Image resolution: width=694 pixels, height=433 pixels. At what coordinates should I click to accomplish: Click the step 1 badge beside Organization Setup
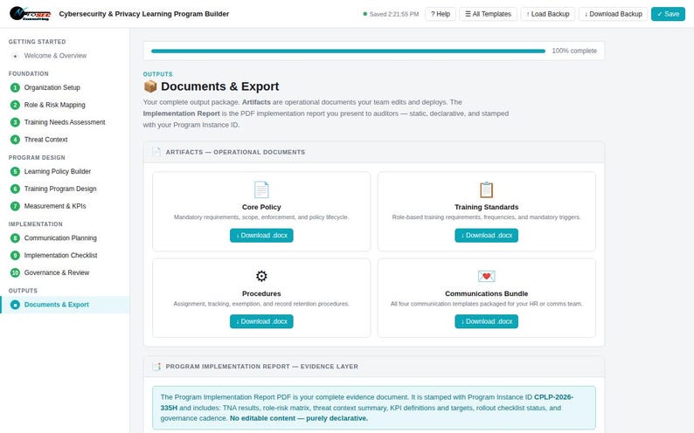[15, 87]
